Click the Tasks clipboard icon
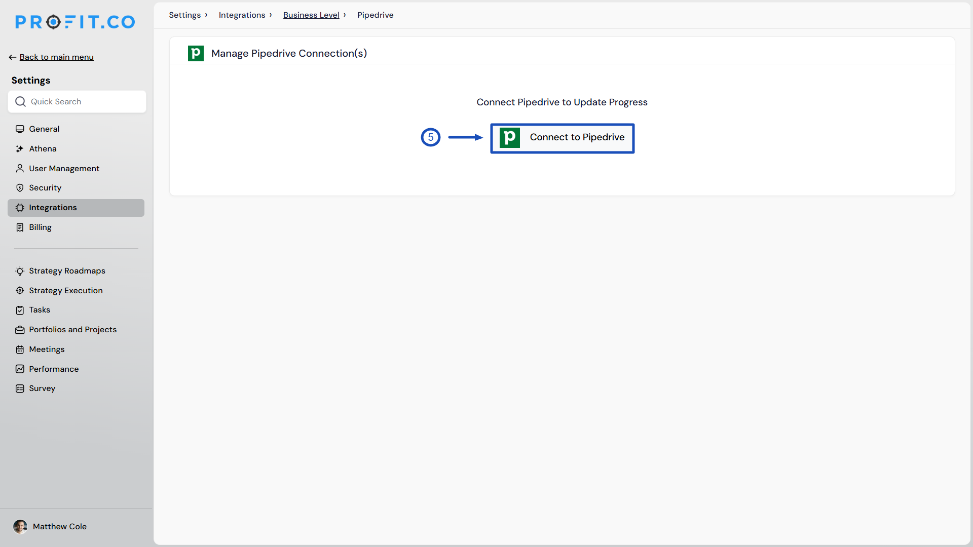 click(20, 310)
